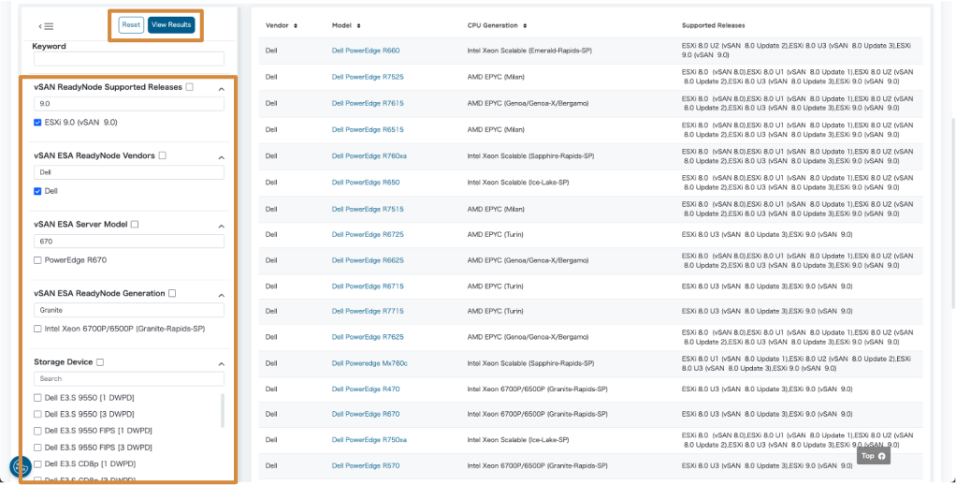Open the Dell PowerEdge R6715 link

coord(368,287)
